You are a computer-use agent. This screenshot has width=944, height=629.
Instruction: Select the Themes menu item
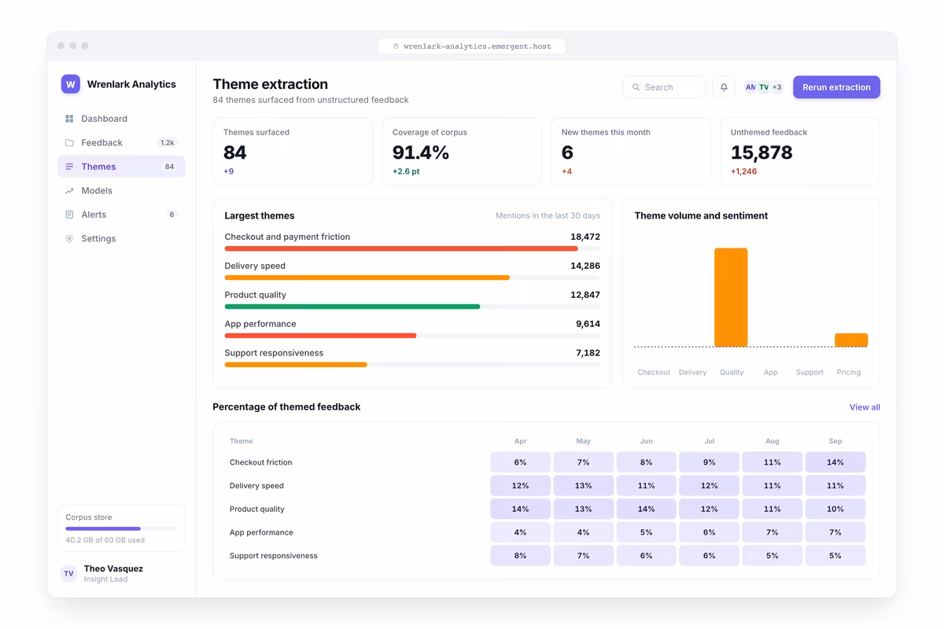click(121, 167)
